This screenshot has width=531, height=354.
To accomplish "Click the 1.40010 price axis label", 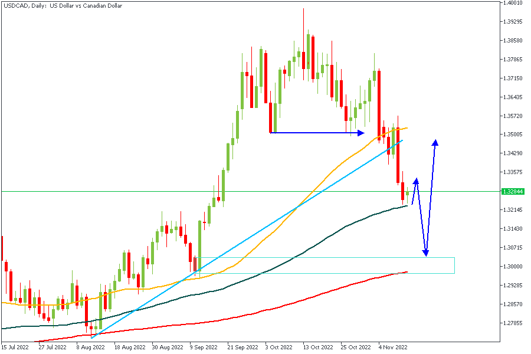I will (x=513, y=3).
